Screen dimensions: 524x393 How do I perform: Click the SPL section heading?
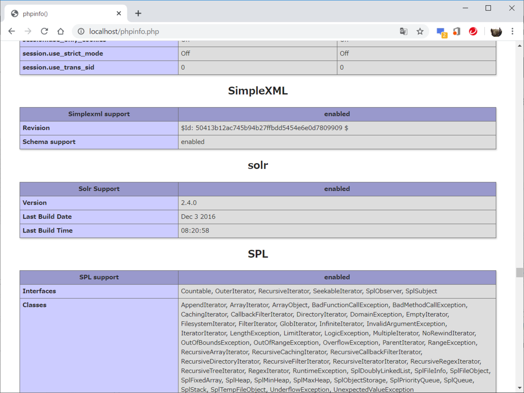[x=258, y=254]
